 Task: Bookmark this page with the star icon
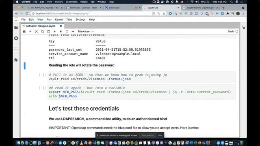(x=164, y=13)
